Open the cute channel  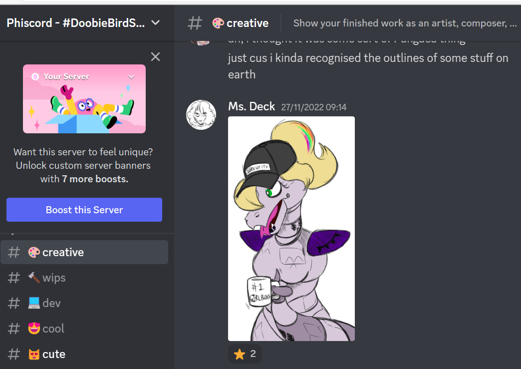click(x=84, y=354)
